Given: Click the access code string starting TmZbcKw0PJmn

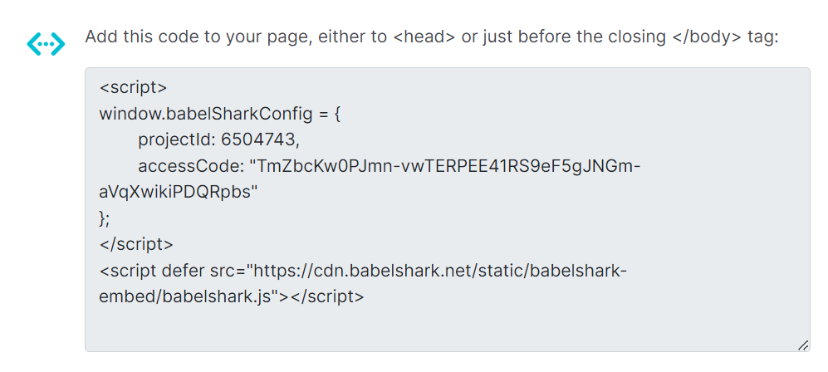Looking at the screenshot, I should (447, 165).
